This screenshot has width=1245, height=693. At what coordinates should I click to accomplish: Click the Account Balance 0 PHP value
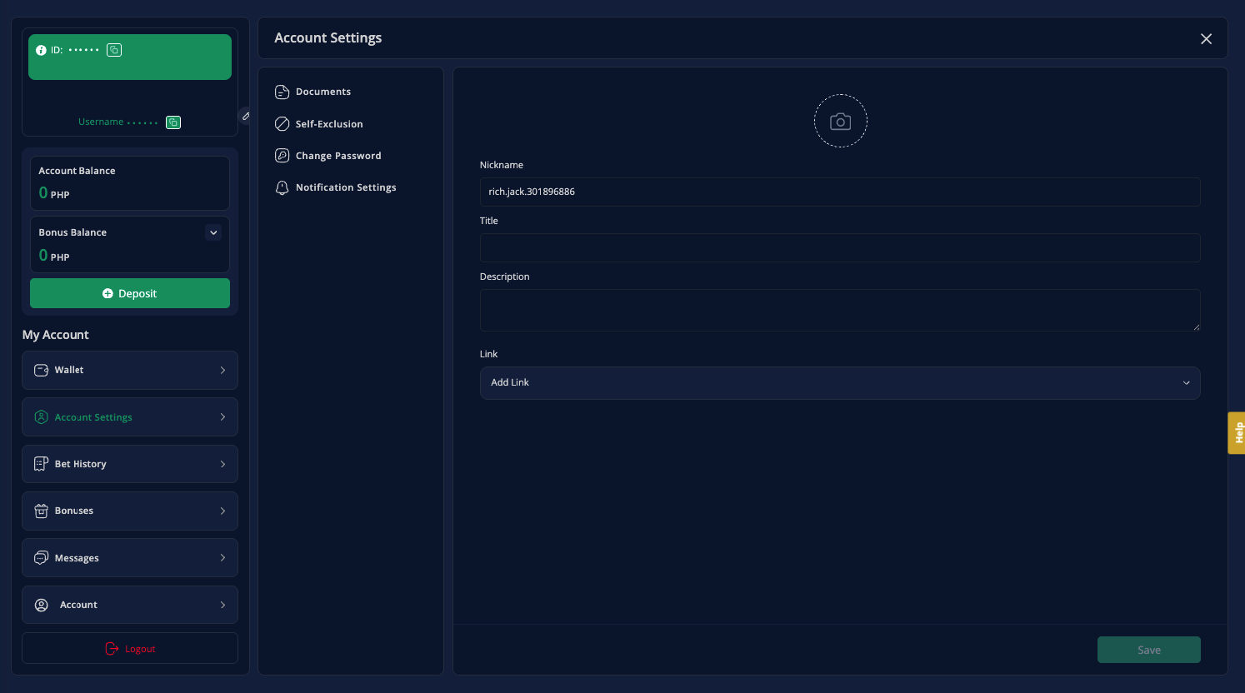pyautogui.click(x=54, y=193)
